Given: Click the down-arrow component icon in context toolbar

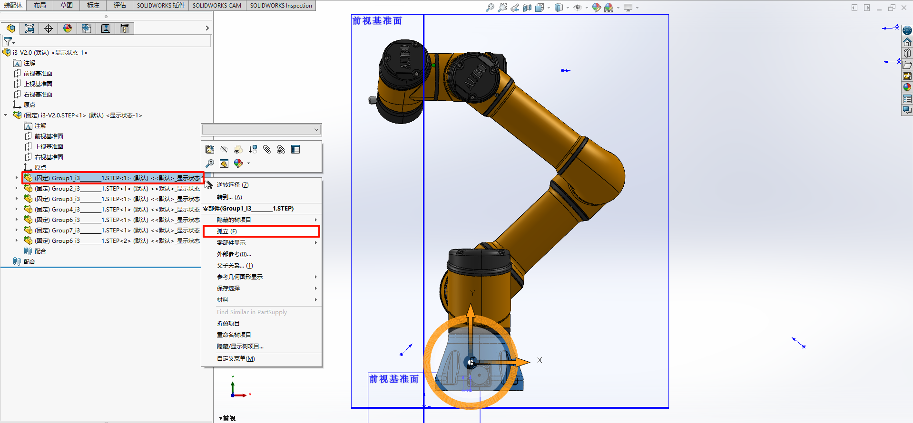Looking at the screenshot, I should point(253,149).
